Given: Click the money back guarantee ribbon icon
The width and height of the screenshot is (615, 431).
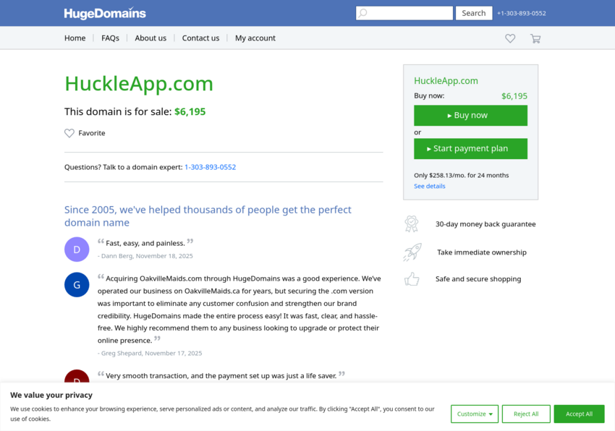Looking at the screenshot, I should pyautogui.click(x=412, y=224).
